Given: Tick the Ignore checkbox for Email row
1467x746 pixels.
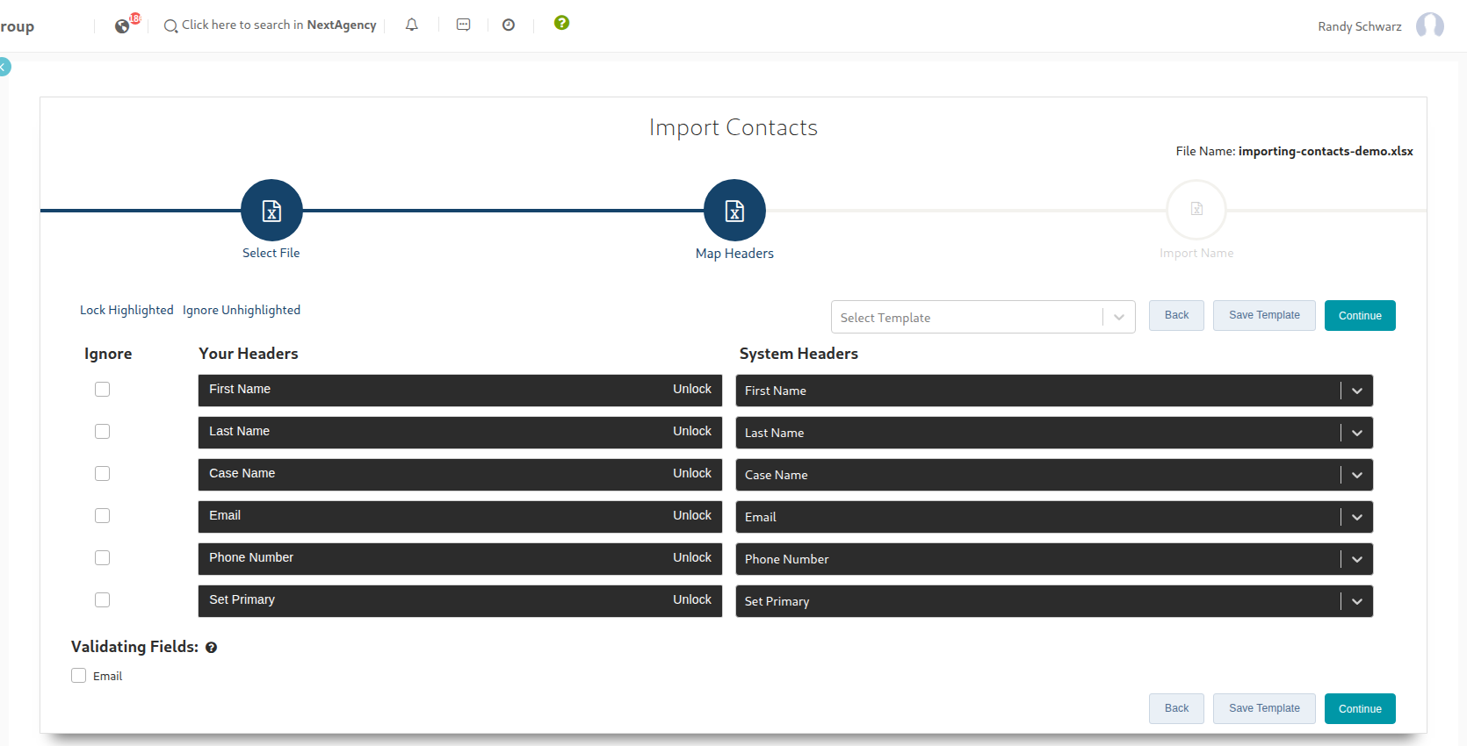Looking at the screenshot, I should point(103,515).
